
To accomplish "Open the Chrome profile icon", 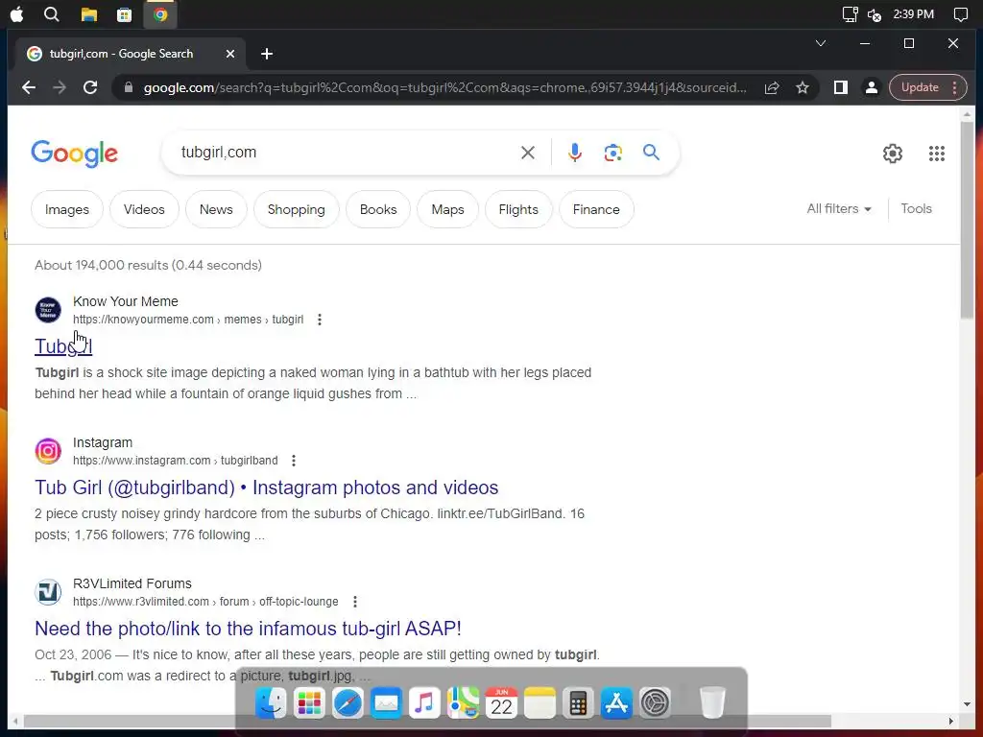I will 872,87.
